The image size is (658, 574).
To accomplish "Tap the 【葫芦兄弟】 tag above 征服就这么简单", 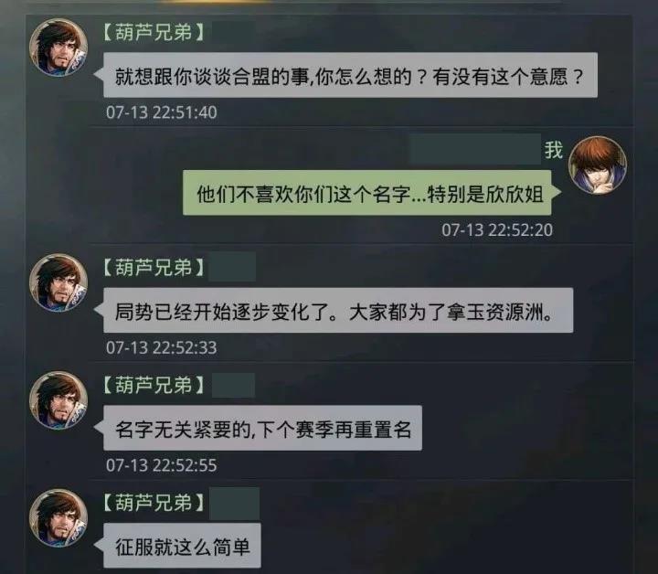I will 154,503.
